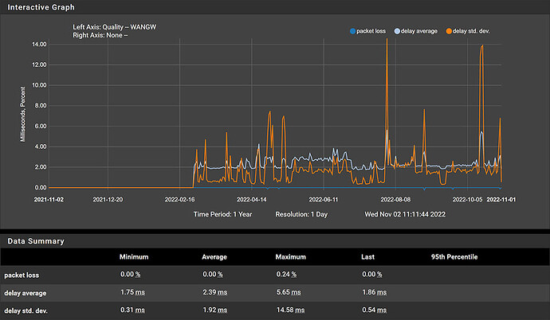
Task: Click delay average minimum value 1.75 ms
Action: tap(132, 292)
